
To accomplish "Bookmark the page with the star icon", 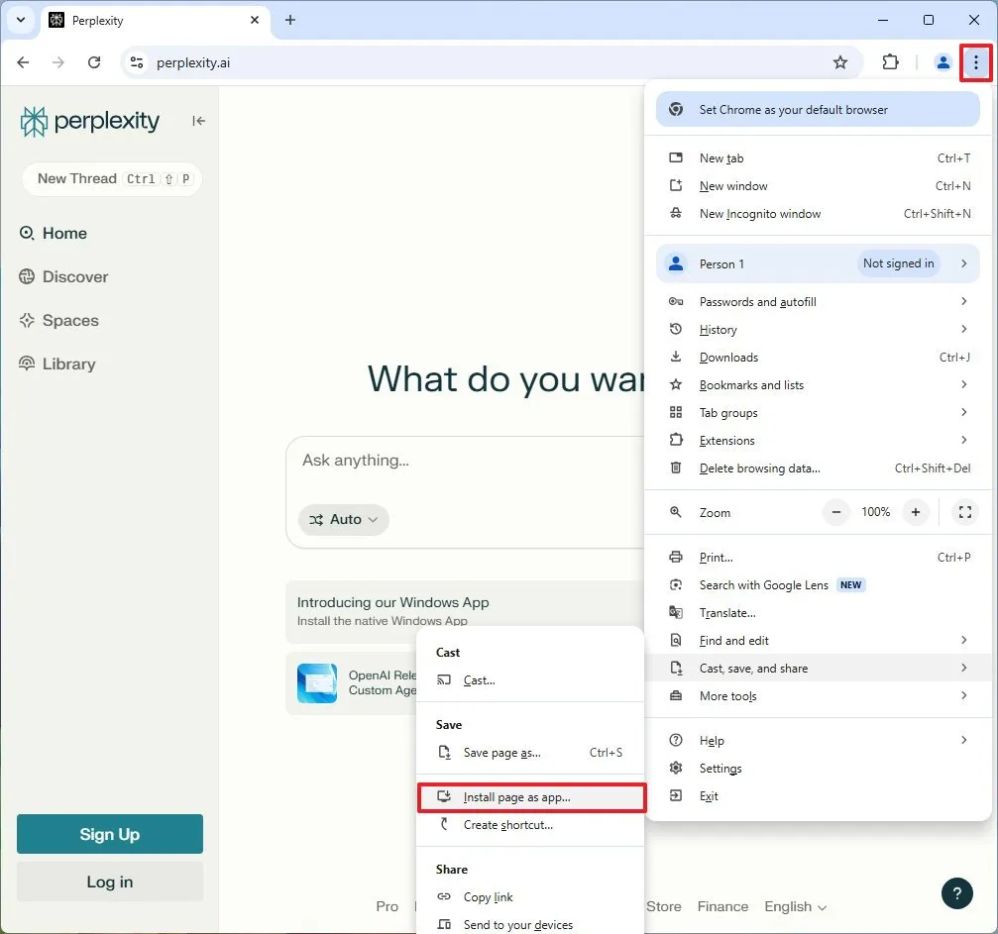I will (x=840, y=61).
